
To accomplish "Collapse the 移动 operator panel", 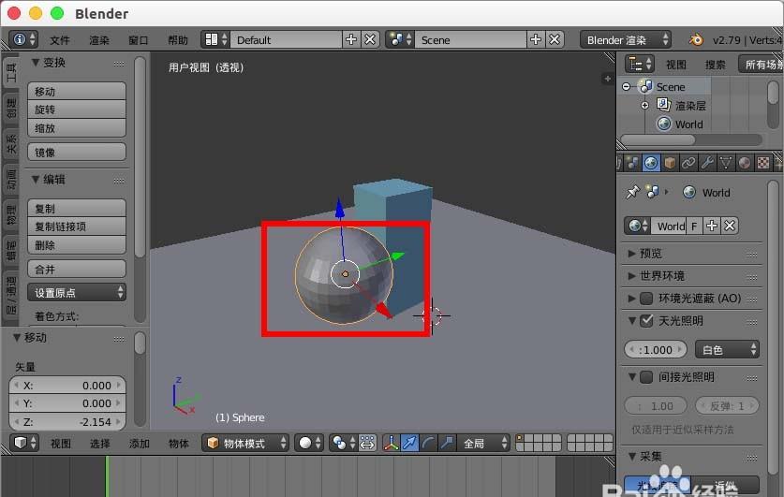I will tap(17, 338).
